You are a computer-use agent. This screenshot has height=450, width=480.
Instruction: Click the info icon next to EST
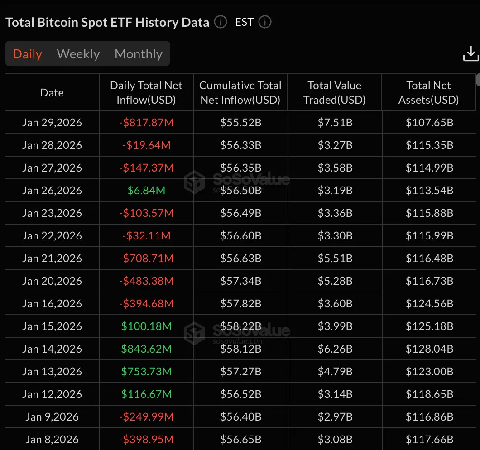point(265,22)
